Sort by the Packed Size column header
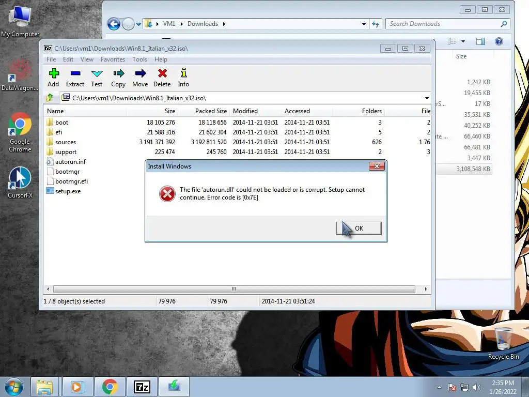Screen dimensions: 529x397 pos(204,111)
